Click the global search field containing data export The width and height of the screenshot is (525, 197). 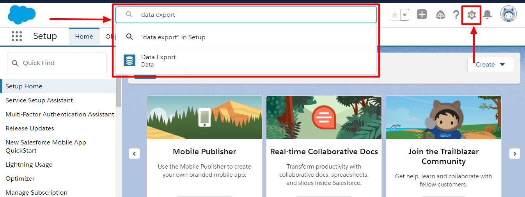tap(246, 15)
